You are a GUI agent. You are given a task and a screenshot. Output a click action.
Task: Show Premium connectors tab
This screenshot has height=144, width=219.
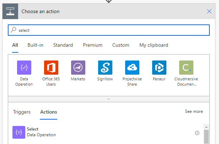tap(93, 45)
